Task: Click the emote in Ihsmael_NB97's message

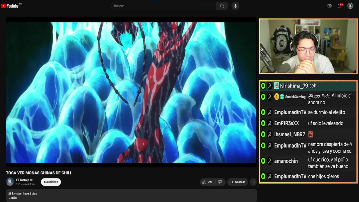Action: pos(310,134)
